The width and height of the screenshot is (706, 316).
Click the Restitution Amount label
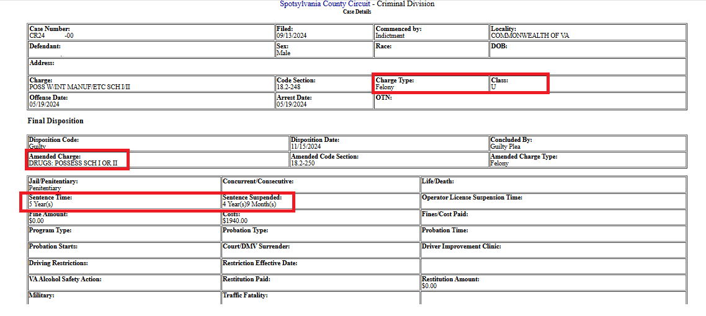450,279
